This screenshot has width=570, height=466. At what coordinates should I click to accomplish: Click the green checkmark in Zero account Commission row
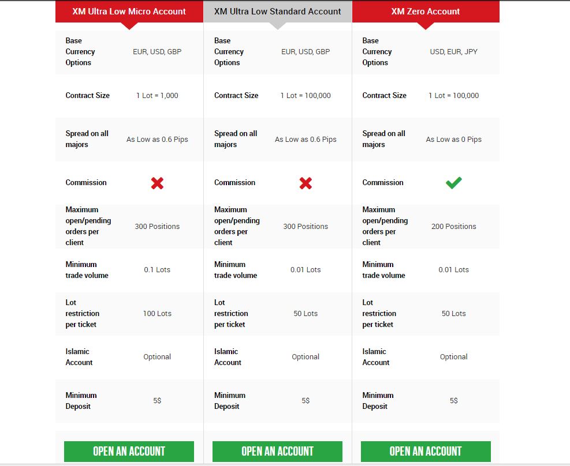(453, 183)
